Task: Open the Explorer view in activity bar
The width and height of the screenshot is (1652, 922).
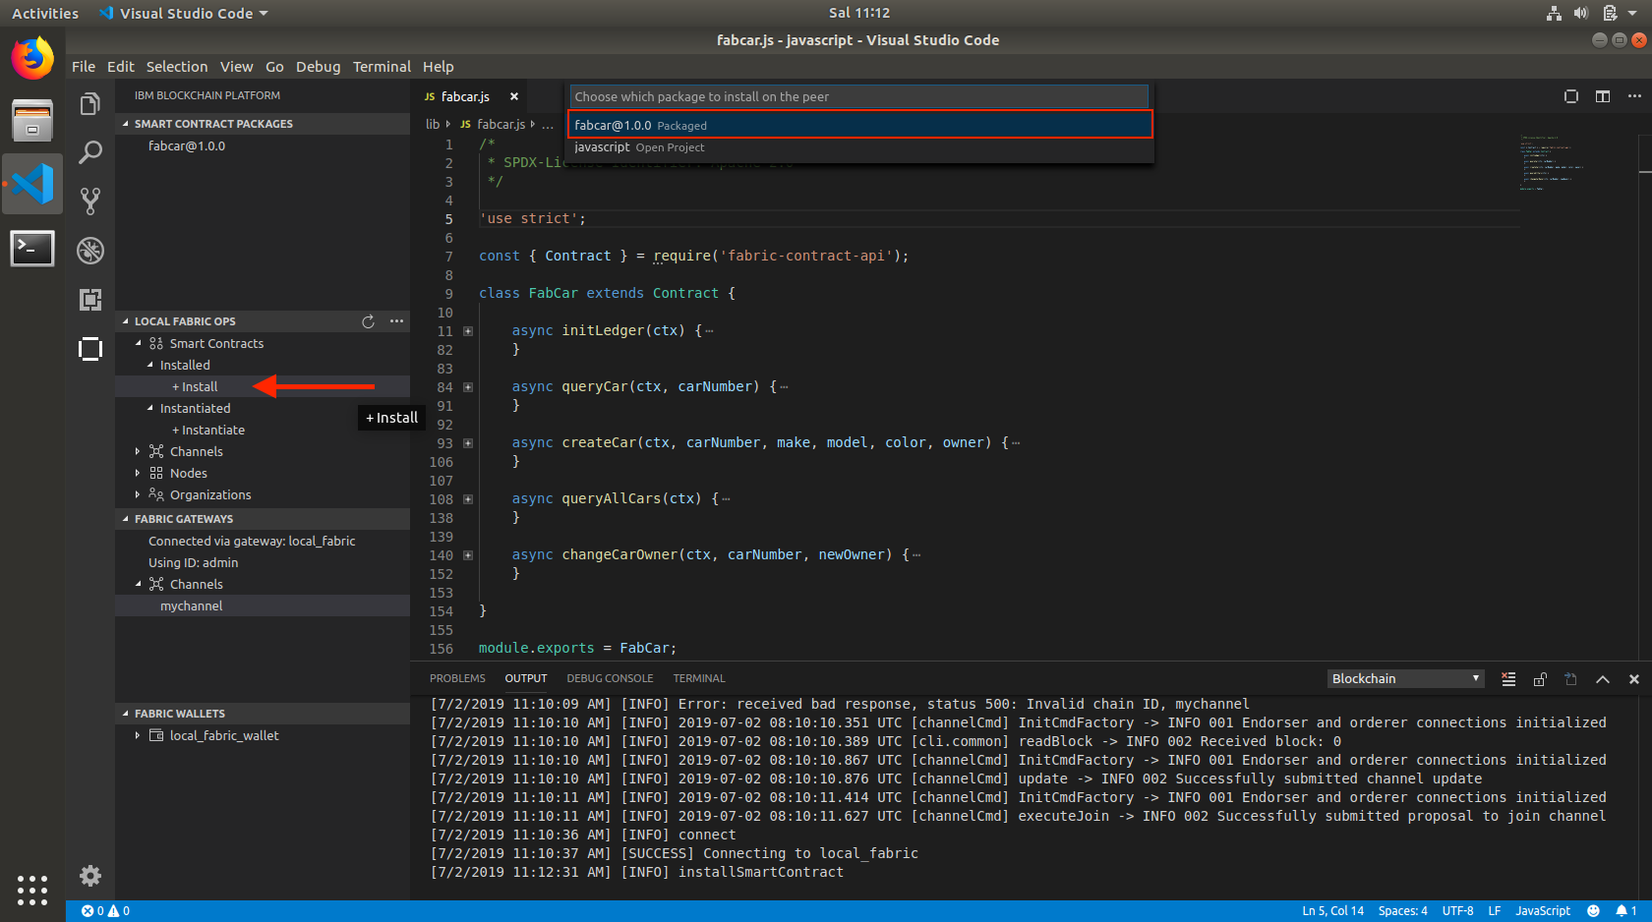Action: pyautogui.click(x=90, y=104)
